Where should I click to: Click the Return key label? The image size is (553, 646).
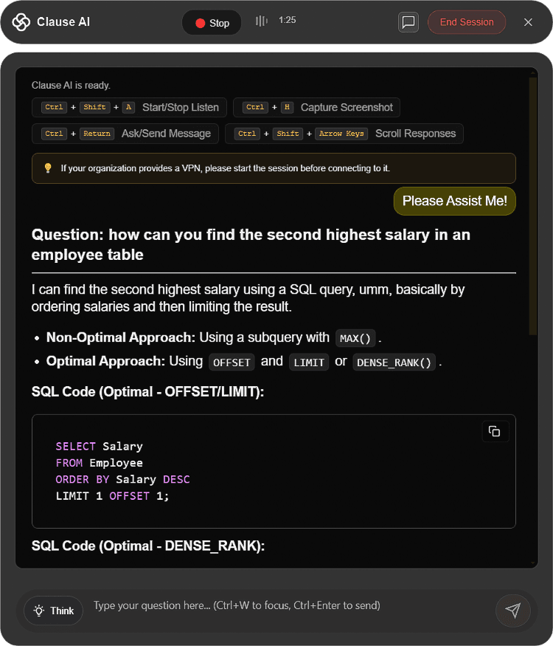[x=97, y=134]
